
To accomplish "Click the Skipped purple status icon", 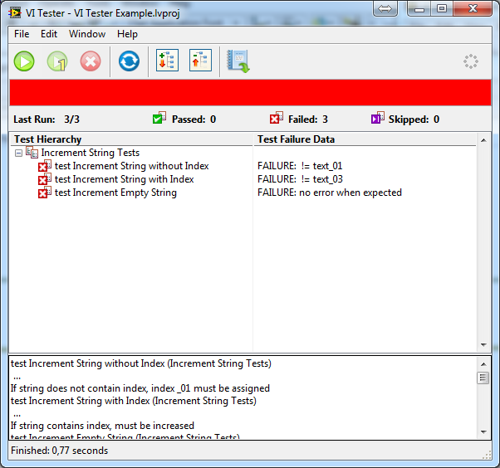I will tap(378, 118).
